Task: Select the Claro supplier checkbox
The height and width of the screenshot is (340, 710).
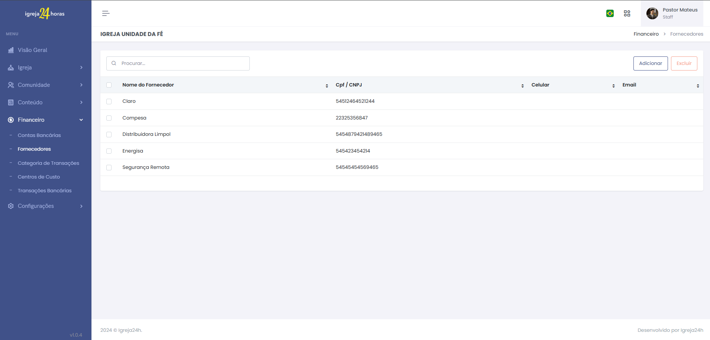Action: [109, 101]
